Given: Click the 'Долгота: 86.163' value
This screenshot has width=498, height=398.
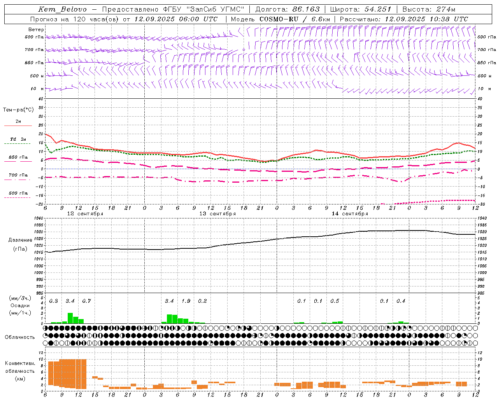Looking at the screenshot, I should point(288,9).
